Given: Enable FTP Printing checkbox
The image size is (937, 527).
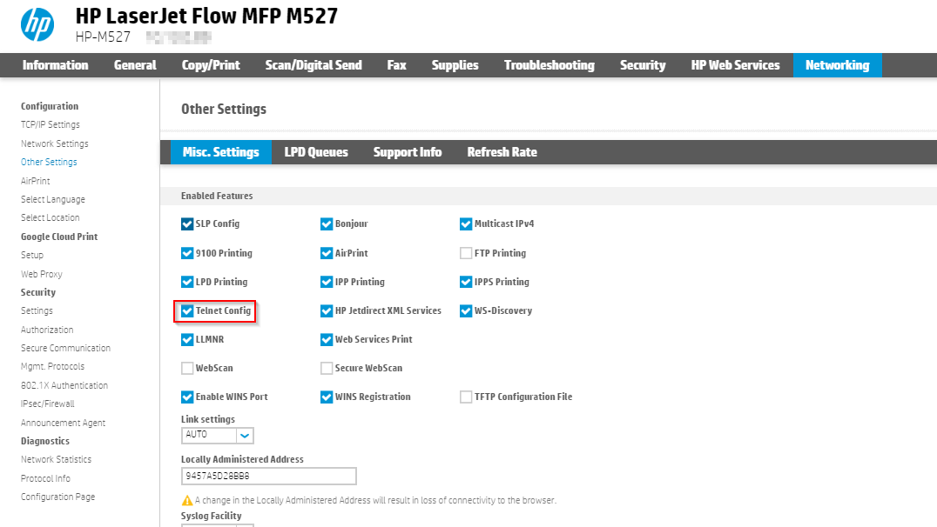Looking at the screenshot, I should click(x=466, y=253).
